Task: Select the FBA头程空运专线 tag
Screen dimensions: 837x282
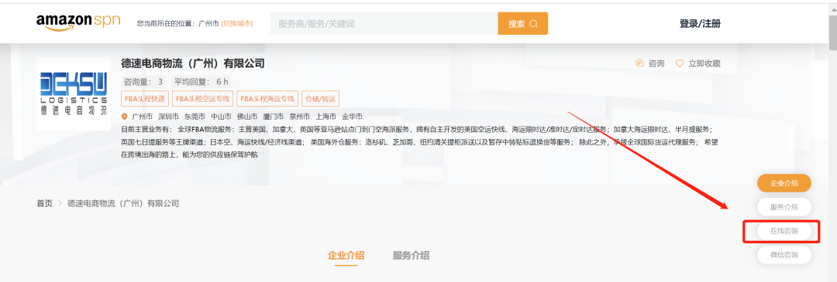Action: tap(202, 99)
